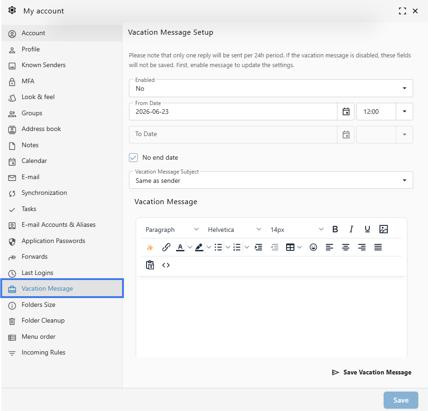Expand table options arrow
The image size is (428, 411).
(300, 247)
